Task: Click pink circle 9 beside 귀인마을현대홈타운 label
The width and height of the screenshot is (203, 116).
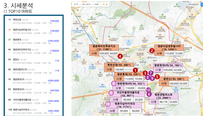Action: point(111,93)
